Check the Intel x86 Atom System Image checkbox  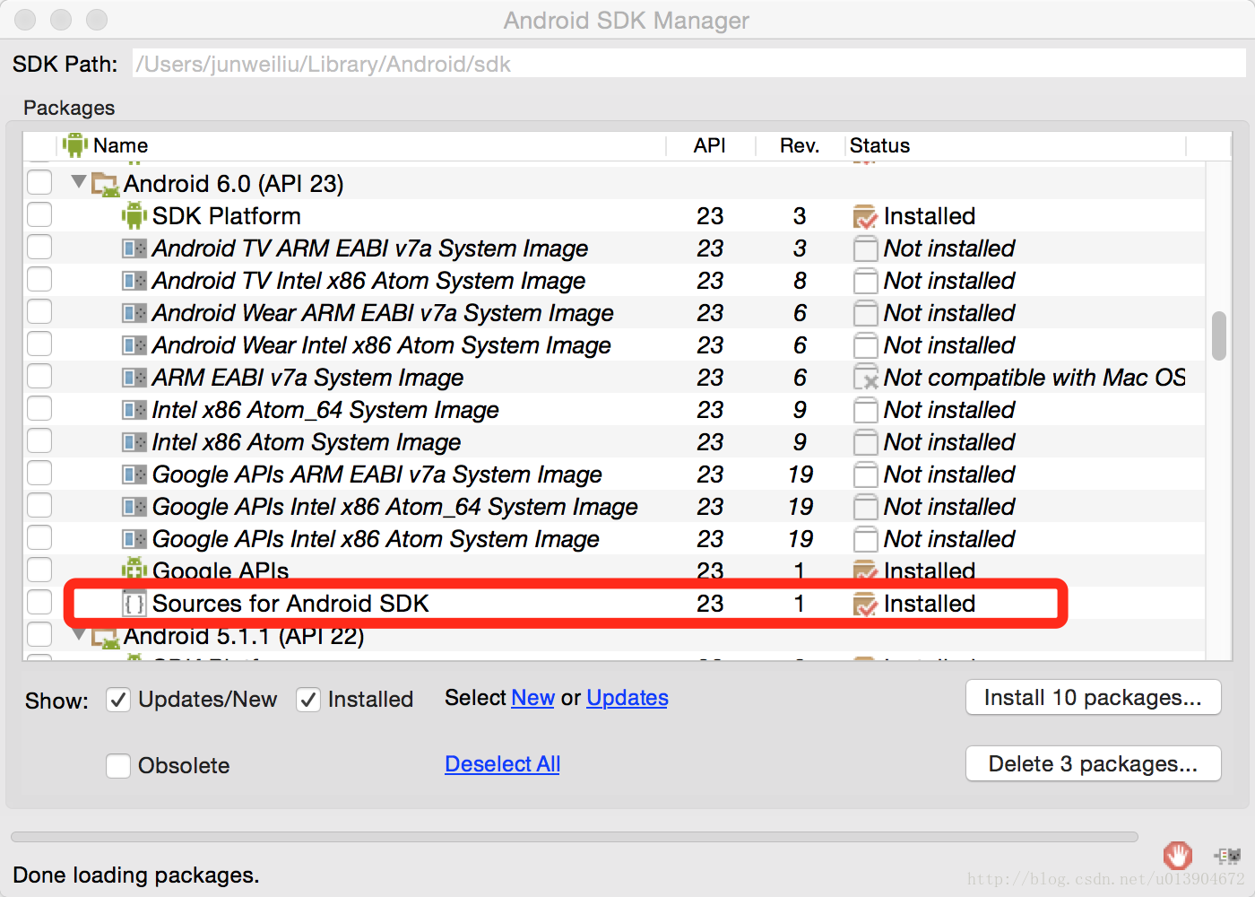pos(39,440)
